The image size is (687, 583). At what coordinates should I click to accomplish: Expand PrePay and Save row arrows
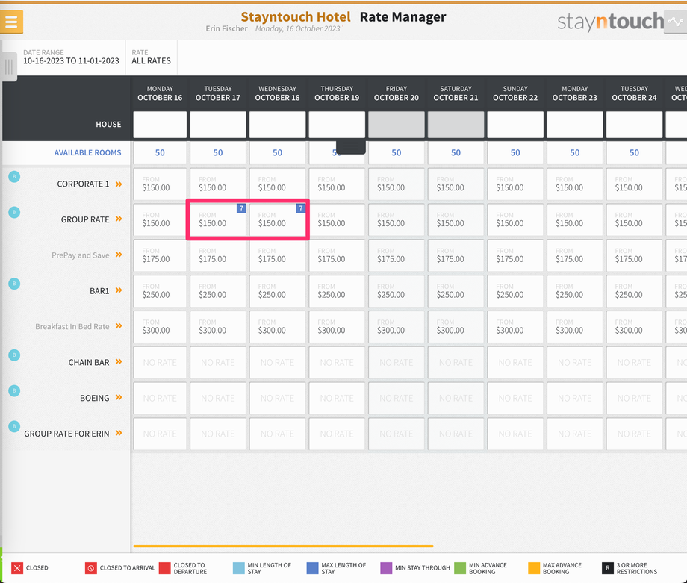(x=119, y=255)
